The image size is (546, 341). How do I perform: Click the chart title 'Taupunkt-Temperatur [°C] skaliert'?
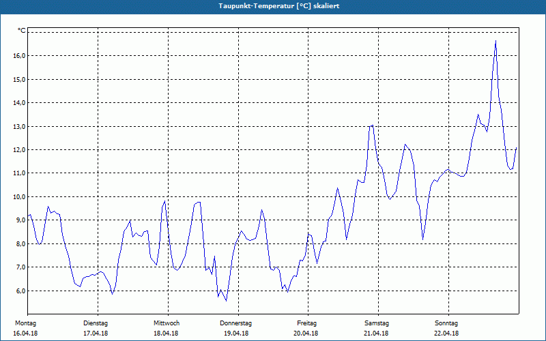pos(279,6)
